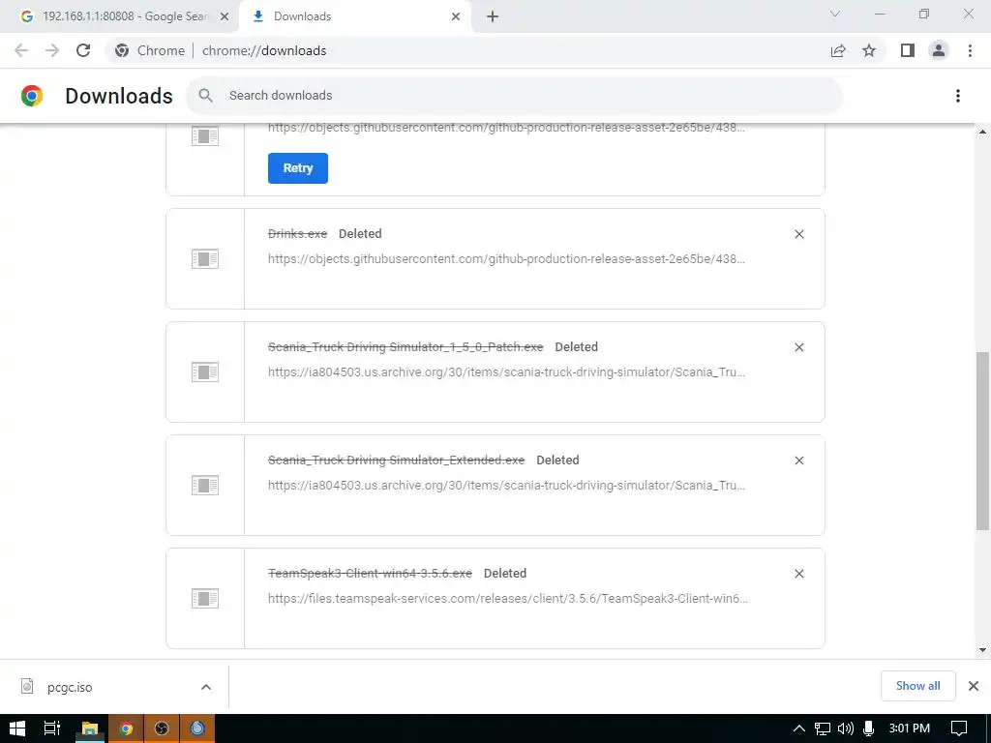The image size is (991, 743).
Task: Open the side panel icon
Action: (x=908, y=50)
